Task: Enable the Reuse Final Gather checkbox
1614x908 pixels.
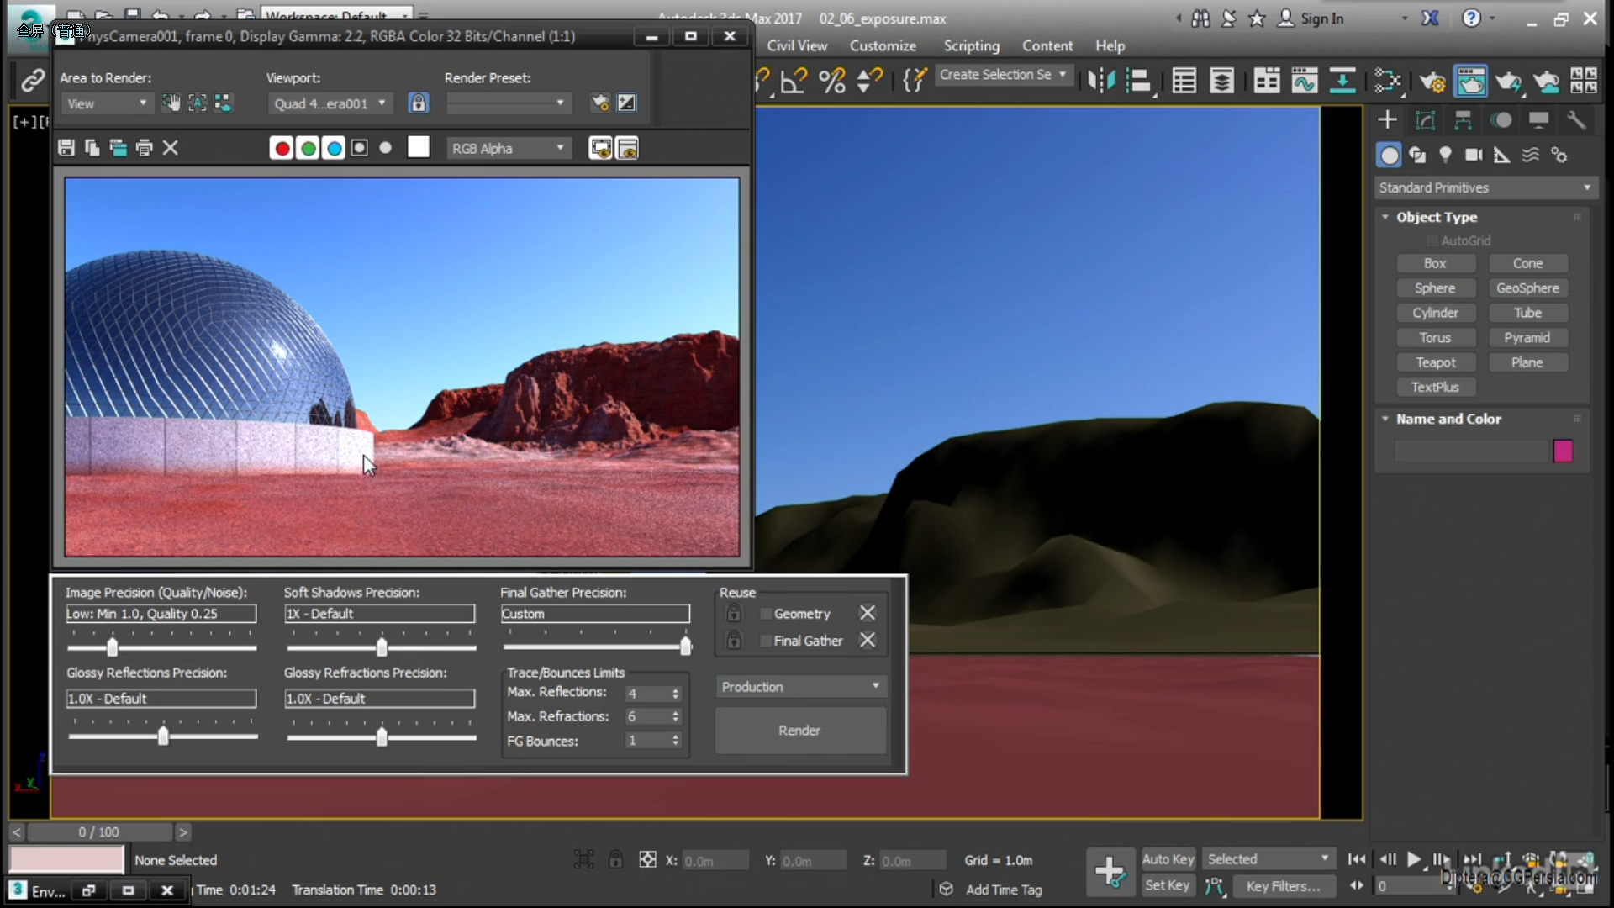Action: coord(766,641)
